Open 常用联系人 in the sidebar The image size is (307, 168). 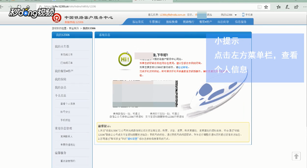(66, 136)
